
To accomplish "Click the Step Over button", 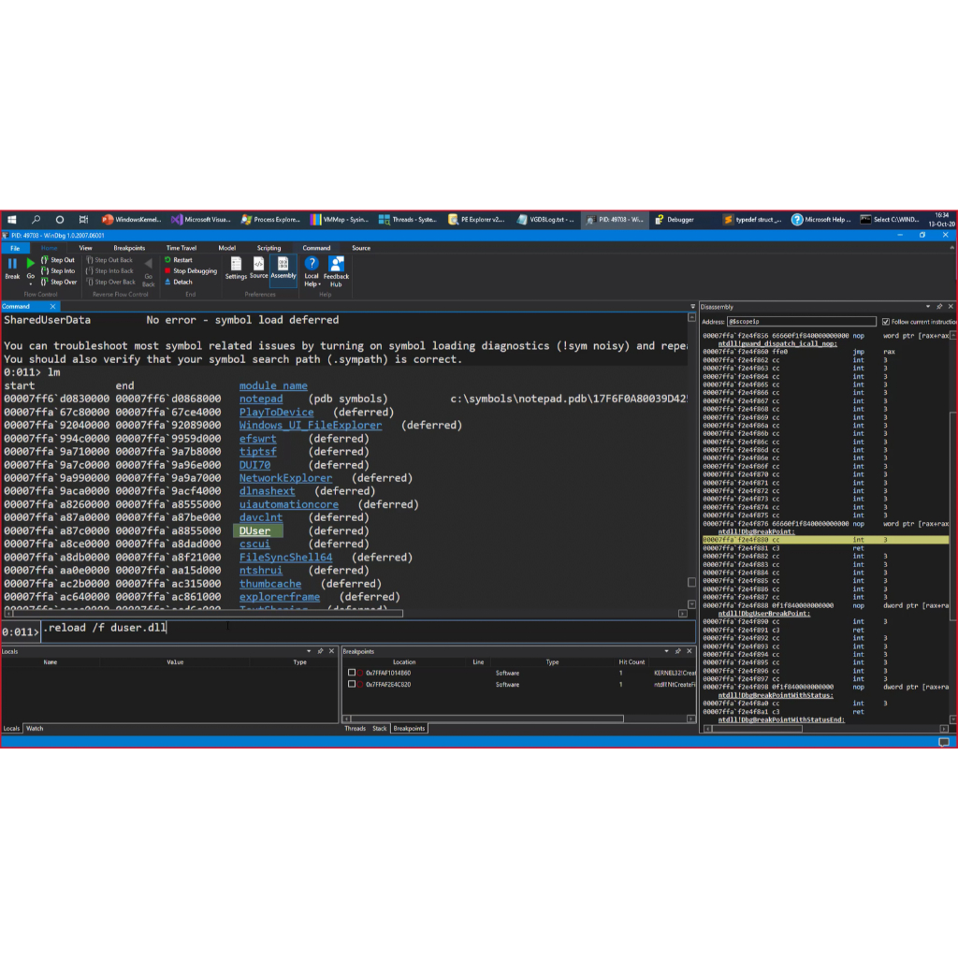I will click(59, 282).
